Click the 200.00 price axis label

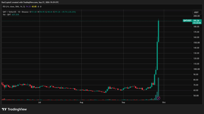coord(196,16)
